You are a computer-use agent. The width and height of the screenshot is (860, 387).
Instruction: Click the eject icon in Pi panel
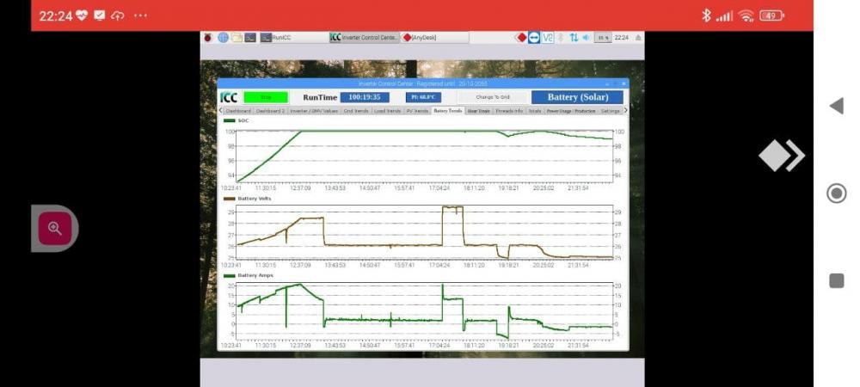click(x=638, y=37)
